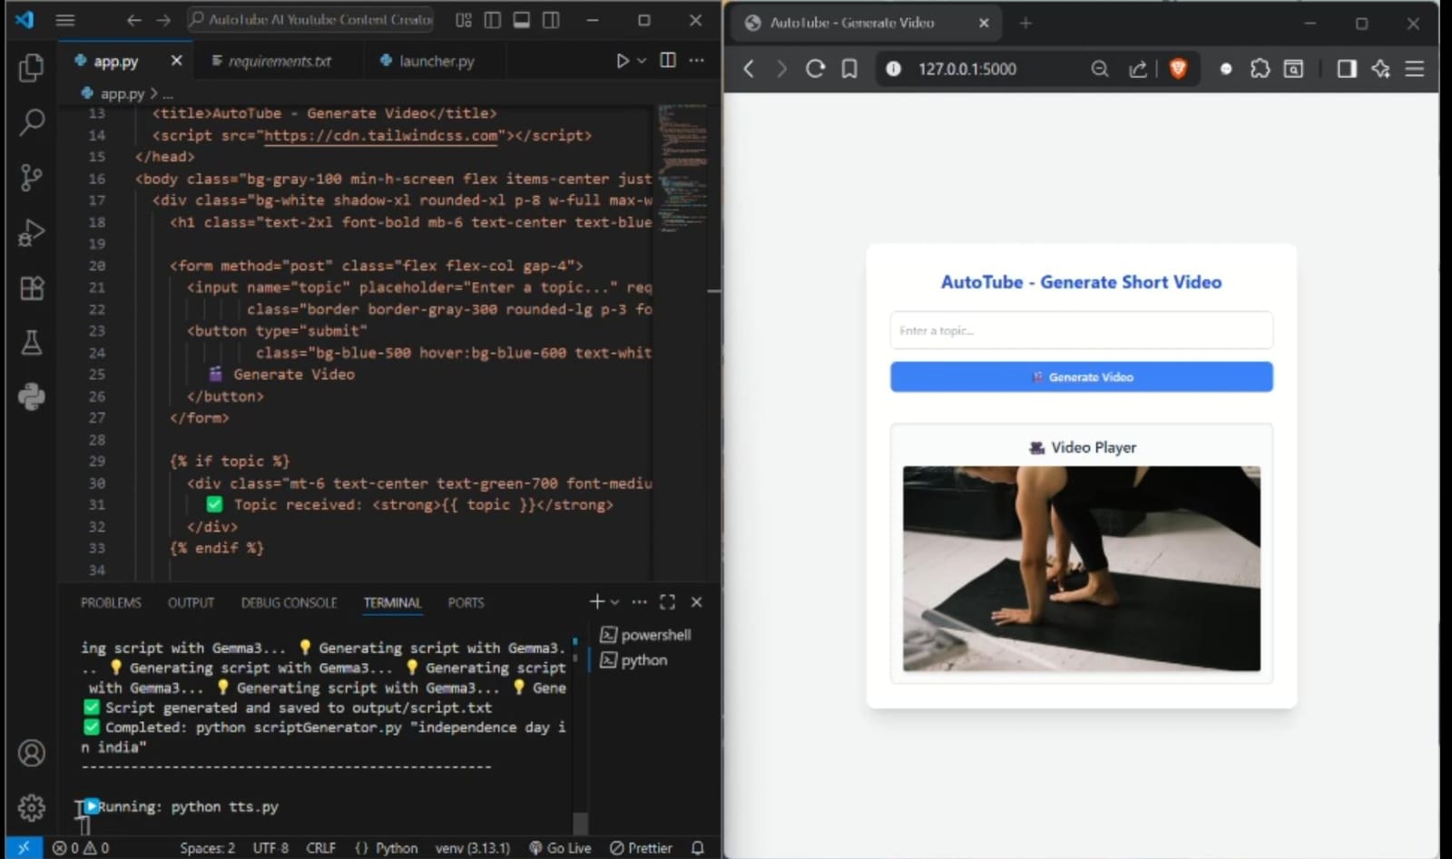Viewport: 1452px width, 859px height.
Task: Open terminal panel ellipsis menu
Action: [x=639, y=602]
